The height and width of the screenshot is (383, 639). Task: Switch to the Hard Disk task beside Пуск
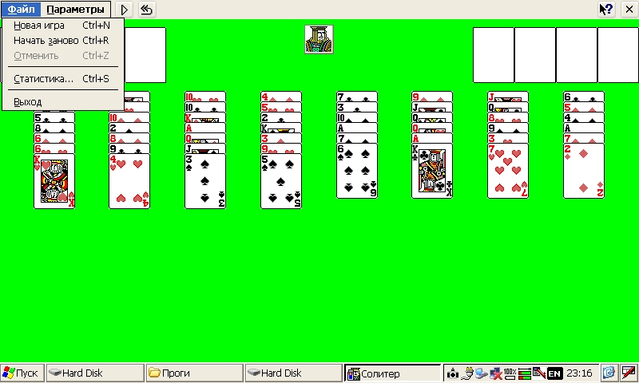tap(95, 373)
